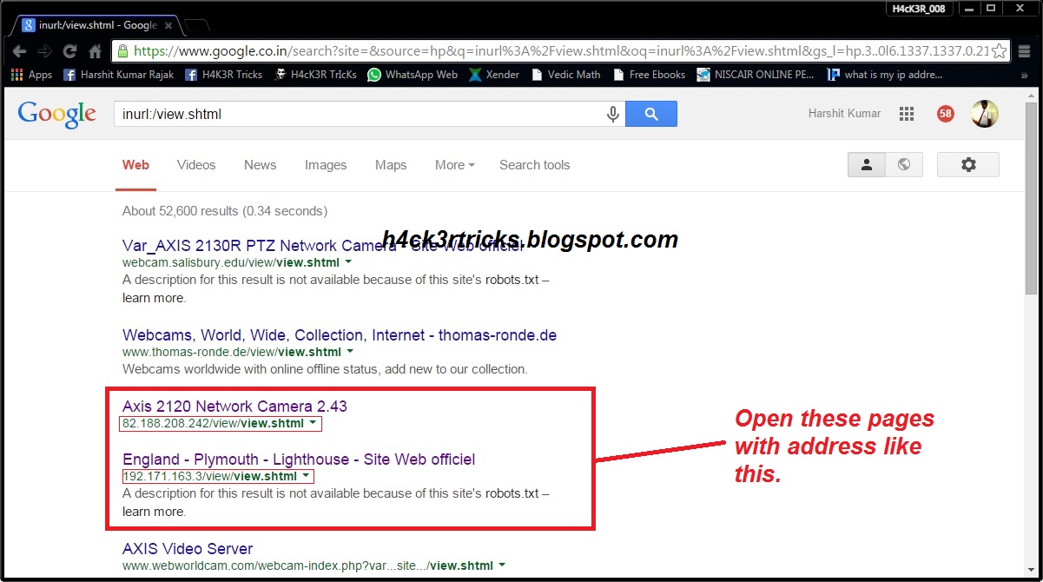The height and width of the screenshot is (582, 1043).
Task: Open Axis 2120 Network Camera 2.43 result
Action: (234, 407)
